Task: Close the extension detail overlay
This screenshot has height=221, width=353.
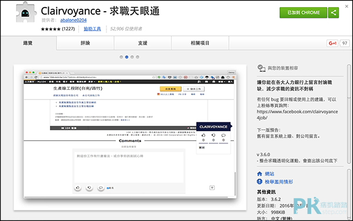Action: click(347, 6)
